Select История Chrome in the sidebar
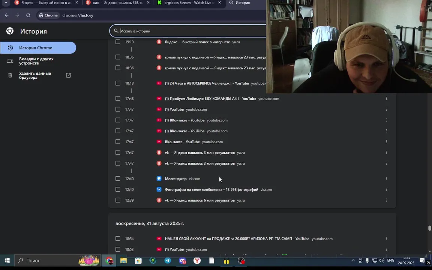 (x=38, y=48)
